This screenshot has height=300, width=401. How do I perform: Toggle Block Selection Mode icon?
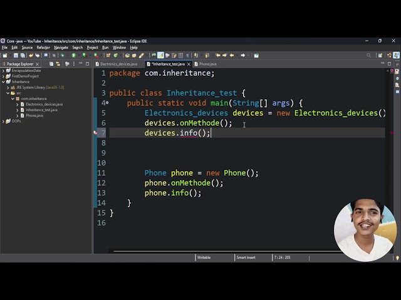[180, 56]
